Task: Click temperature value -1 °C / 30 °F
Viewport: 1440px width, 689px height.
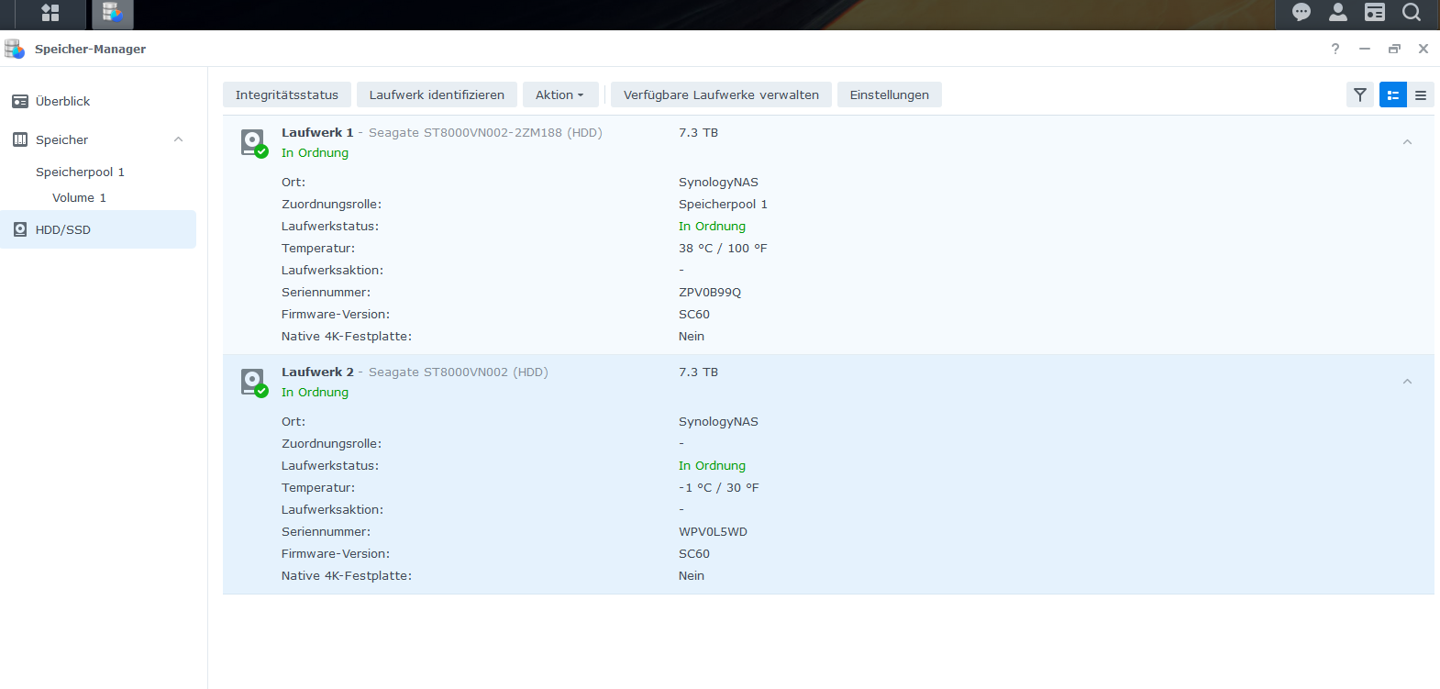Action: click(719, 487)
